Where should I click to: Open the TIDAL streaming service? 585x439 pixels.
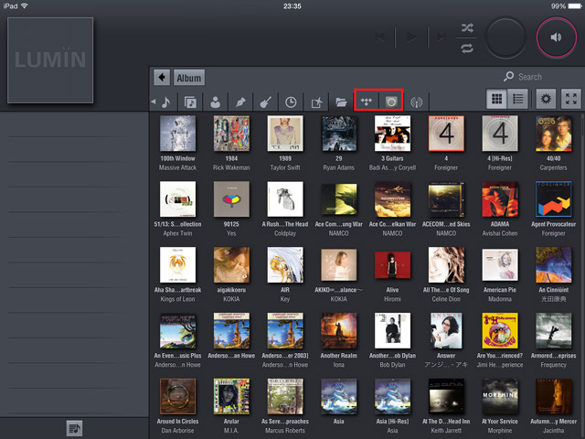coord(367,102)
